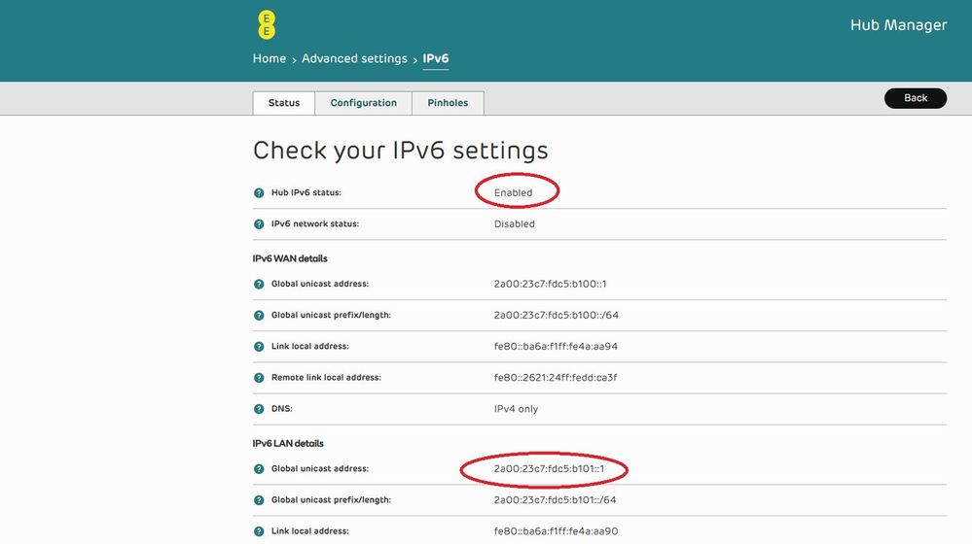The image size is (972, 544).
Task: Open help for LAN Global unicast prefix/length
Action: coord(259,500)
